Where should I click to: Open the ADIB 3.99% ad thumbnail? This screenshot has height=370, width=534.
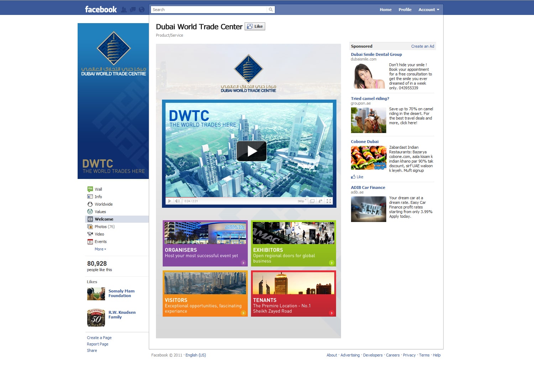pyautogui.click(x=368, y=209)
